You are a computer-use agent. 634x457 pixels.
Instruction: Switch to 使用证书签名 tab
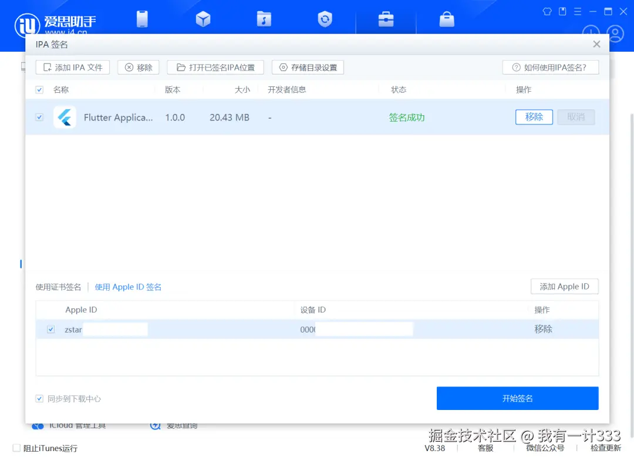coord(58,287)
